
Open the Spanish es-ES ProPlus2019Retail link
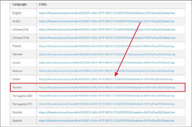[106, 121]
